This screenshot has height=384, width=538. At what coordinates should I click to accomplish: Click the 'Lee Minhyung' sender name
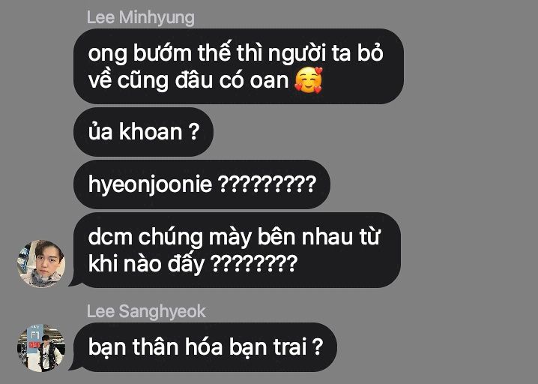(x=140, y=17)
